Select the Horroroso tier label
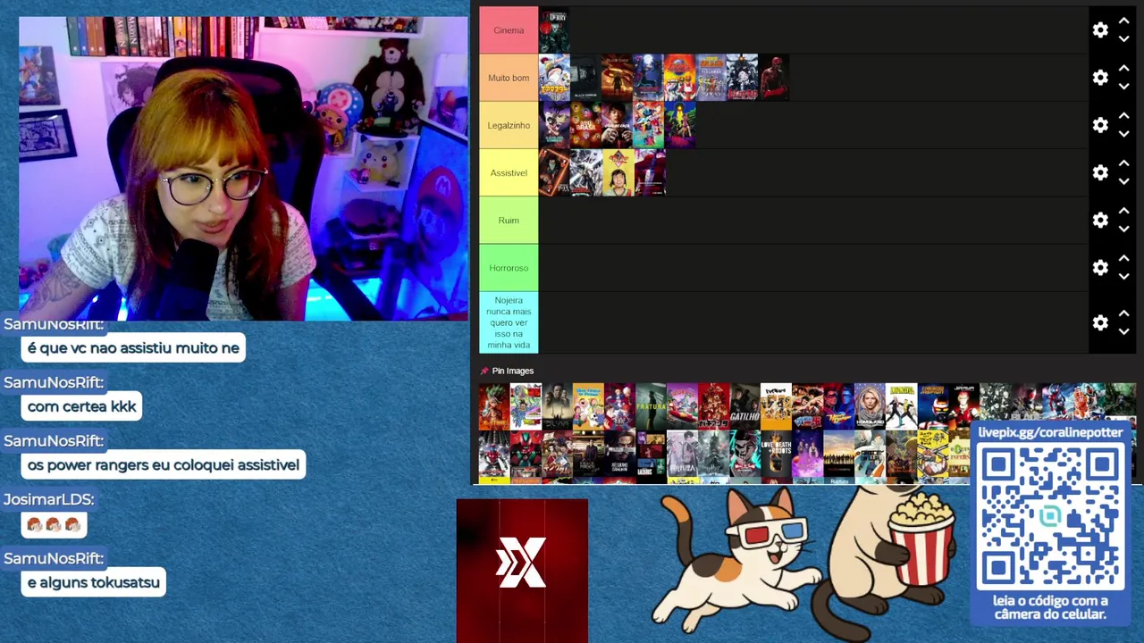 (x=509, y=268)
